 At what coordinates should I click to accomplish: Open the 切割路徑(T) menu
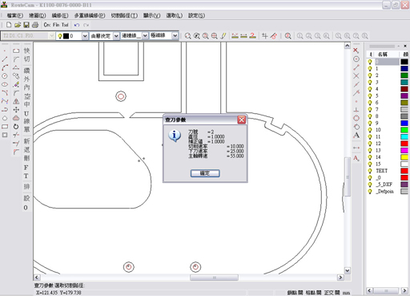click(x=124, y=15)
